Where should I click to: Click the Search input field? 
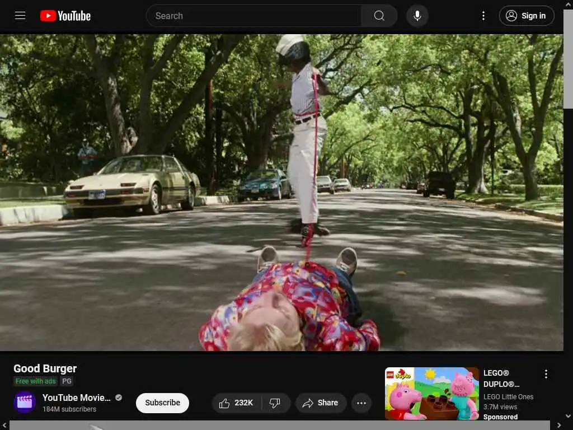(x=253, y=16)
